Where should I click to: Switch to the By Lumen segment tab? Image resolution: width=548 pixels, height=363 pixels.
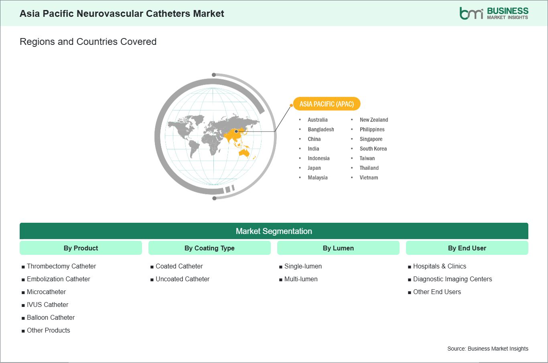[338, 248]
